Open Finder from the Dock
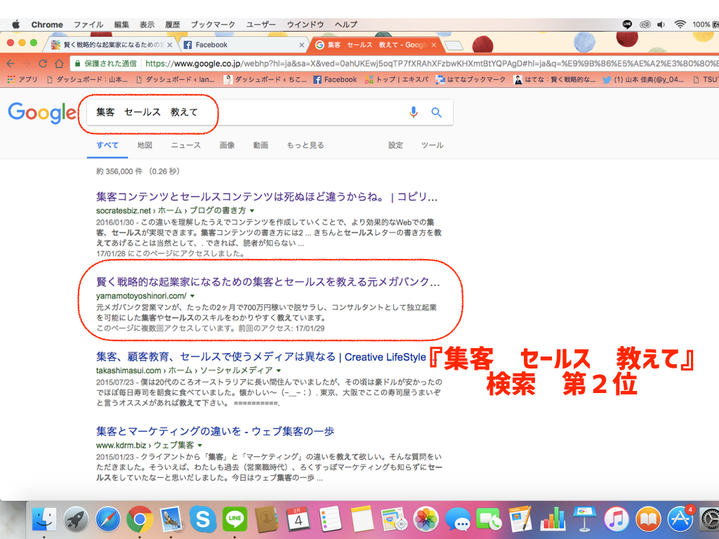The height and width of the screenshot is (539, 719). point(44,520)
